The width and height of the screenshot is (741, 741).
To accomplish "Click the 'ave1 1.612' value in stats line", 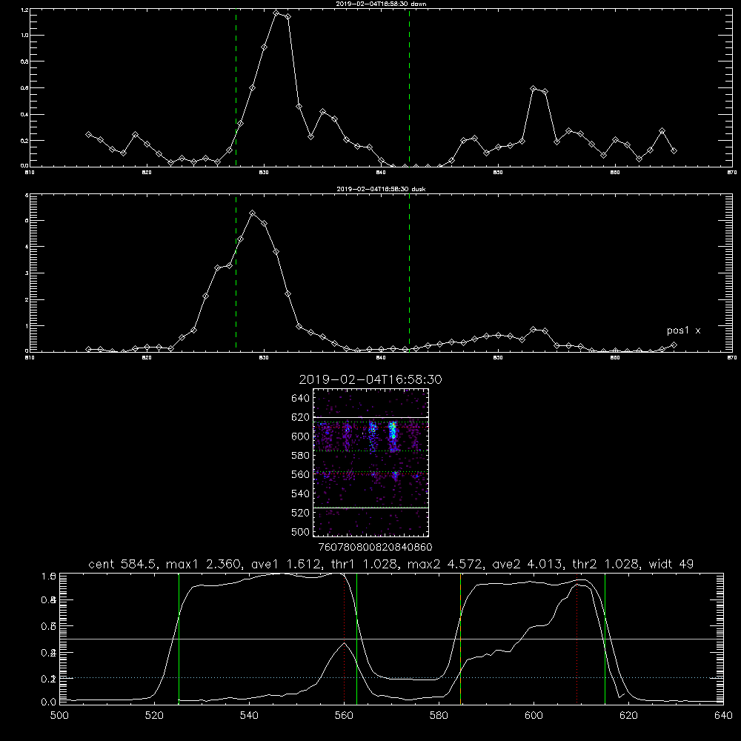I will (286, 564).
